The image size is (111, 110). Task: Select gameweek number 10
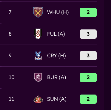[x=11, y=77]
